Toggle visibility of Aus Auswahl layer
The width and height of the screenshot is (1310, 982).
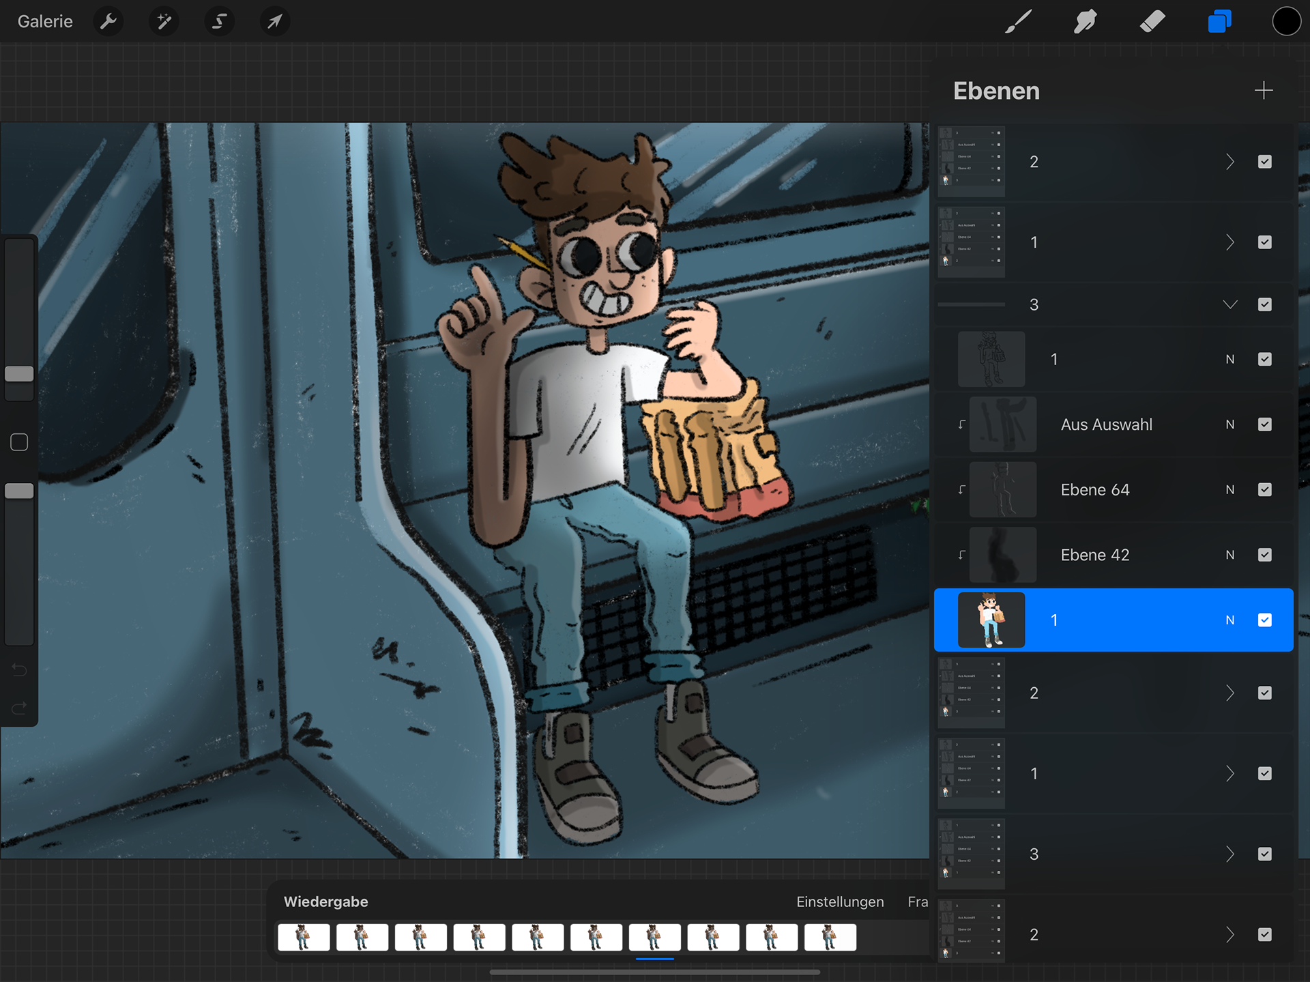click(1264, 424)
